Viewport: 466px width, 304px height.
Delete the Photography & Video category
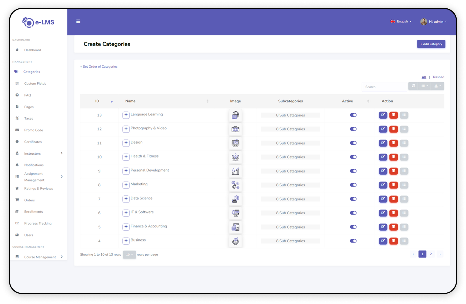[393, 129]
